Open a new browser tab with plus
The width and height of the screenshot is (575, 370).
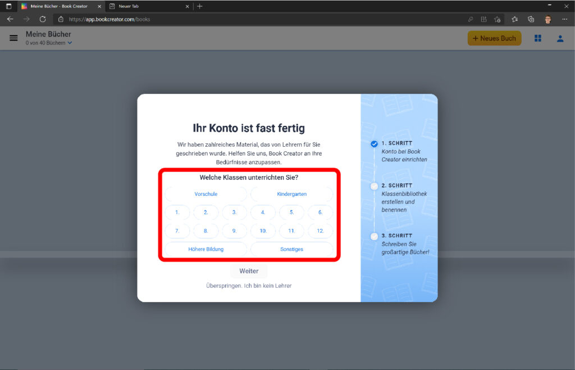click(x=200, y=6)
